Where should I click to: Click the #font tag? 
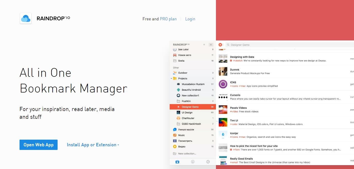236,150
